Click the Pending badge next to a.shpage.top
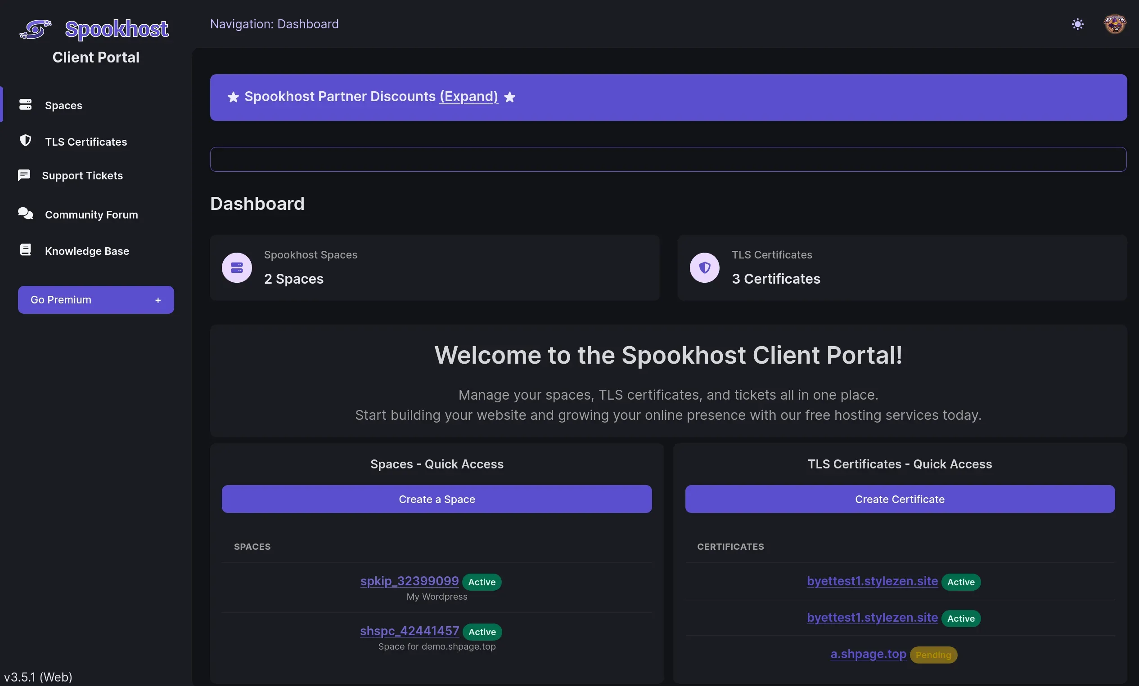This screenshot has height=686, width=1139. click(x=933, y=655)
